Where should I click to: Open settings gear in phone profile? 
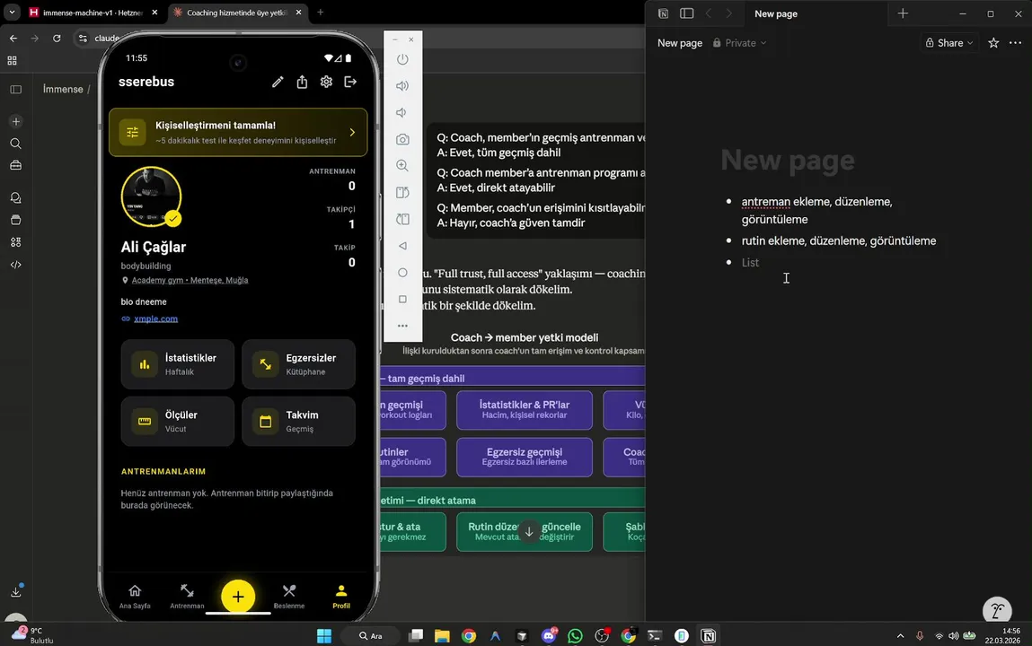[326, 82]
